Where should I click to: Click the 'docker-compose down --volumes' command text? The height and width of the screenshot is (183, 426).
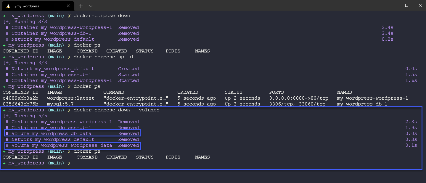coord(116,110)
